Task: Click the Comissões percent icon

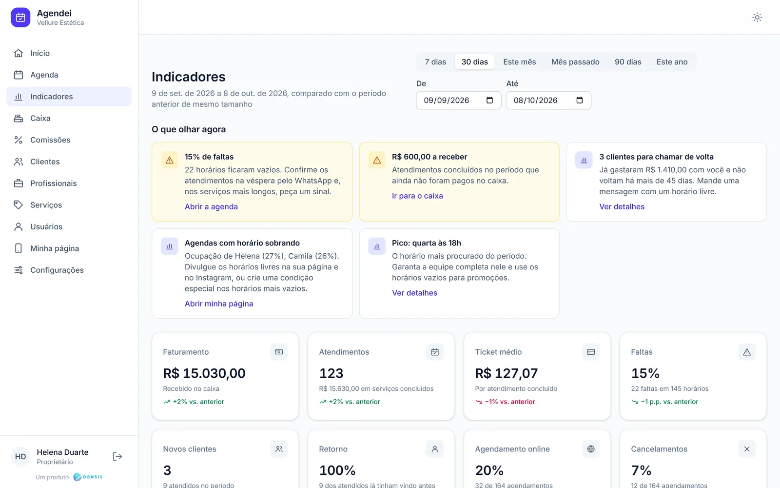Action: tap(19, 140)
